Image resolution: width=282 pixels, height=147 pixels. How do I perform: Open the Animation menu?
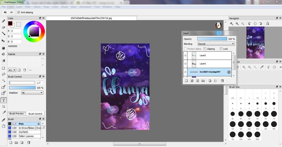85,7
